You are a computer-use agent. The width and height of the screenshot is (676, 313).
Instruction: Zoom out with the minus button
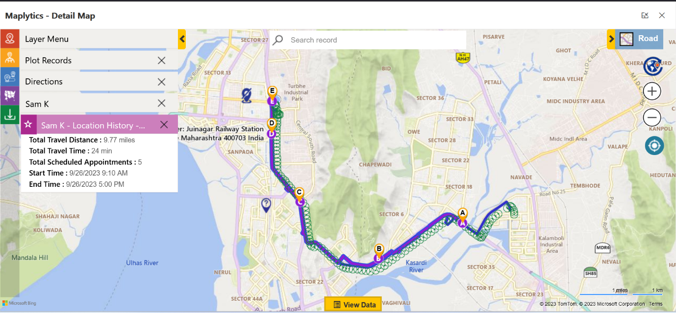tap(652, 117)
